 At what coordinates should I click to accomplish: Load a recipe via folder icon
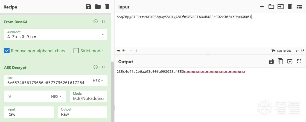click(x=98, y=7)
